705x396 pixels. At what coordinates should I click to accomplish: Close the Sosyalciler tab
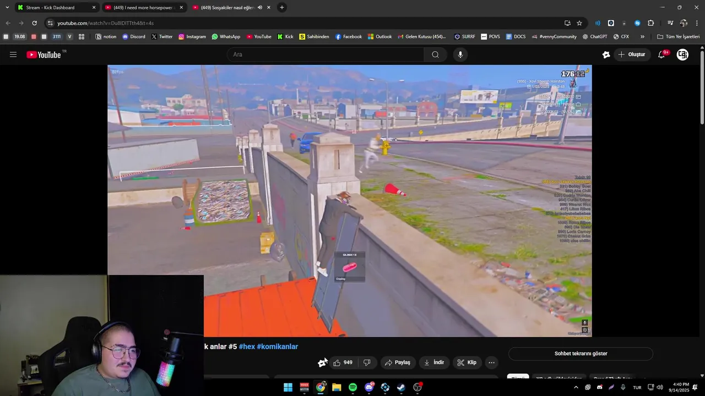268,8
